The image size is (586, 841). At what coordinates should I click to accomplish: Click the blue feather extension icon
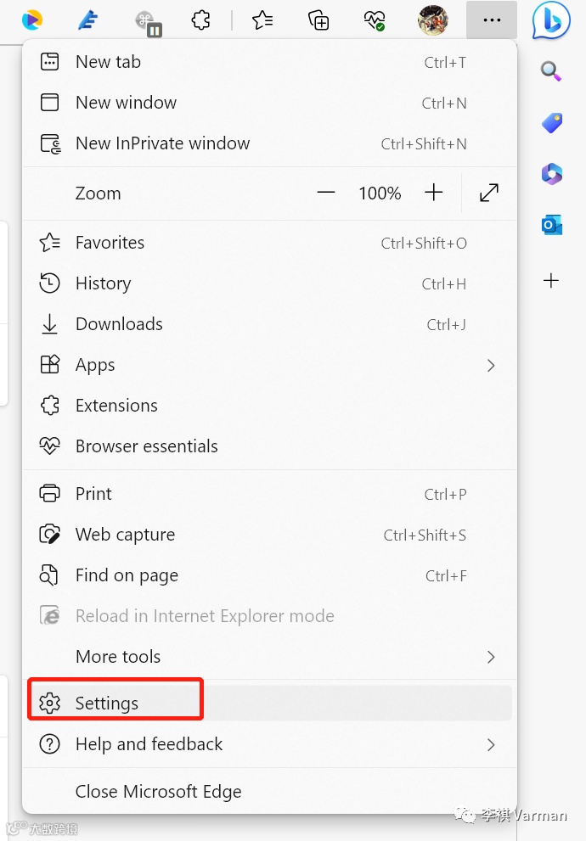pyautogui.click(x=88, y=20)
